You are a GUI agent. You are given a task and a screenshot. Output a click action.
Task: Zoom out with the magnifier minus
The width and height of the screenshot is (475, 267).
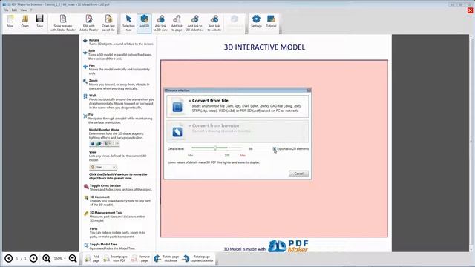coord(73,258)
